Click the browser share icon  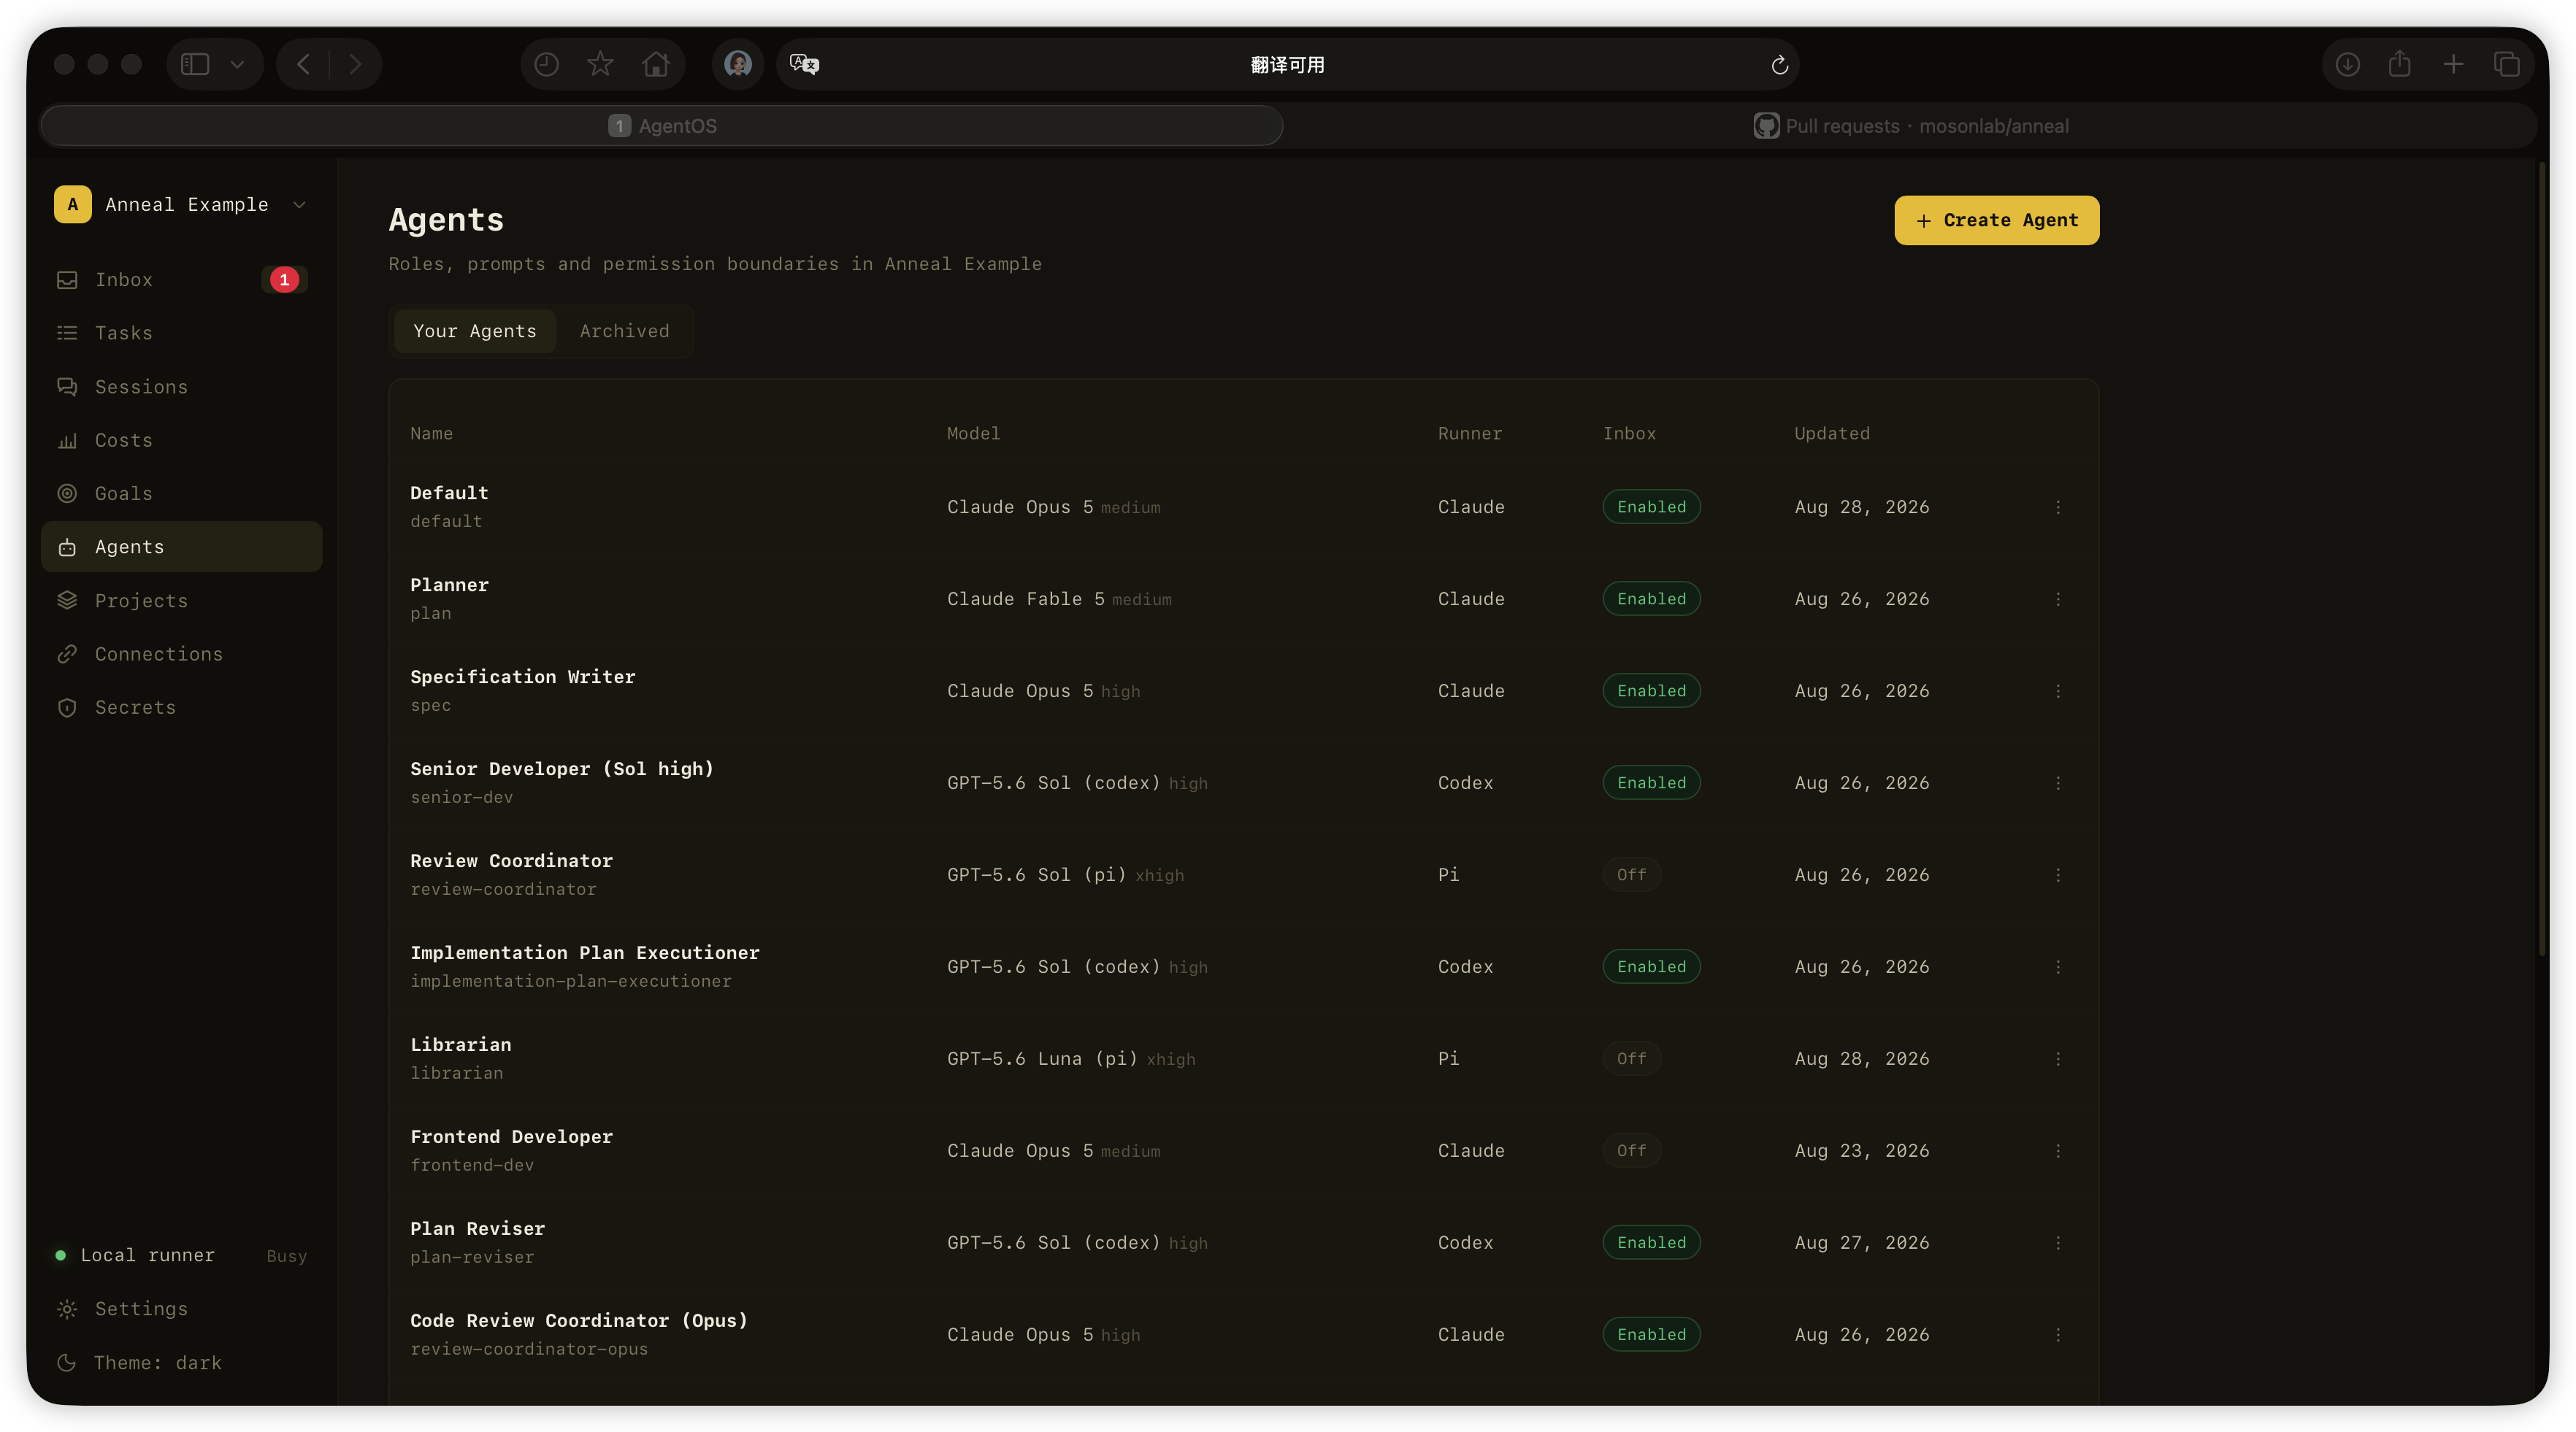pyautogui.click(x=2400, y=65)
